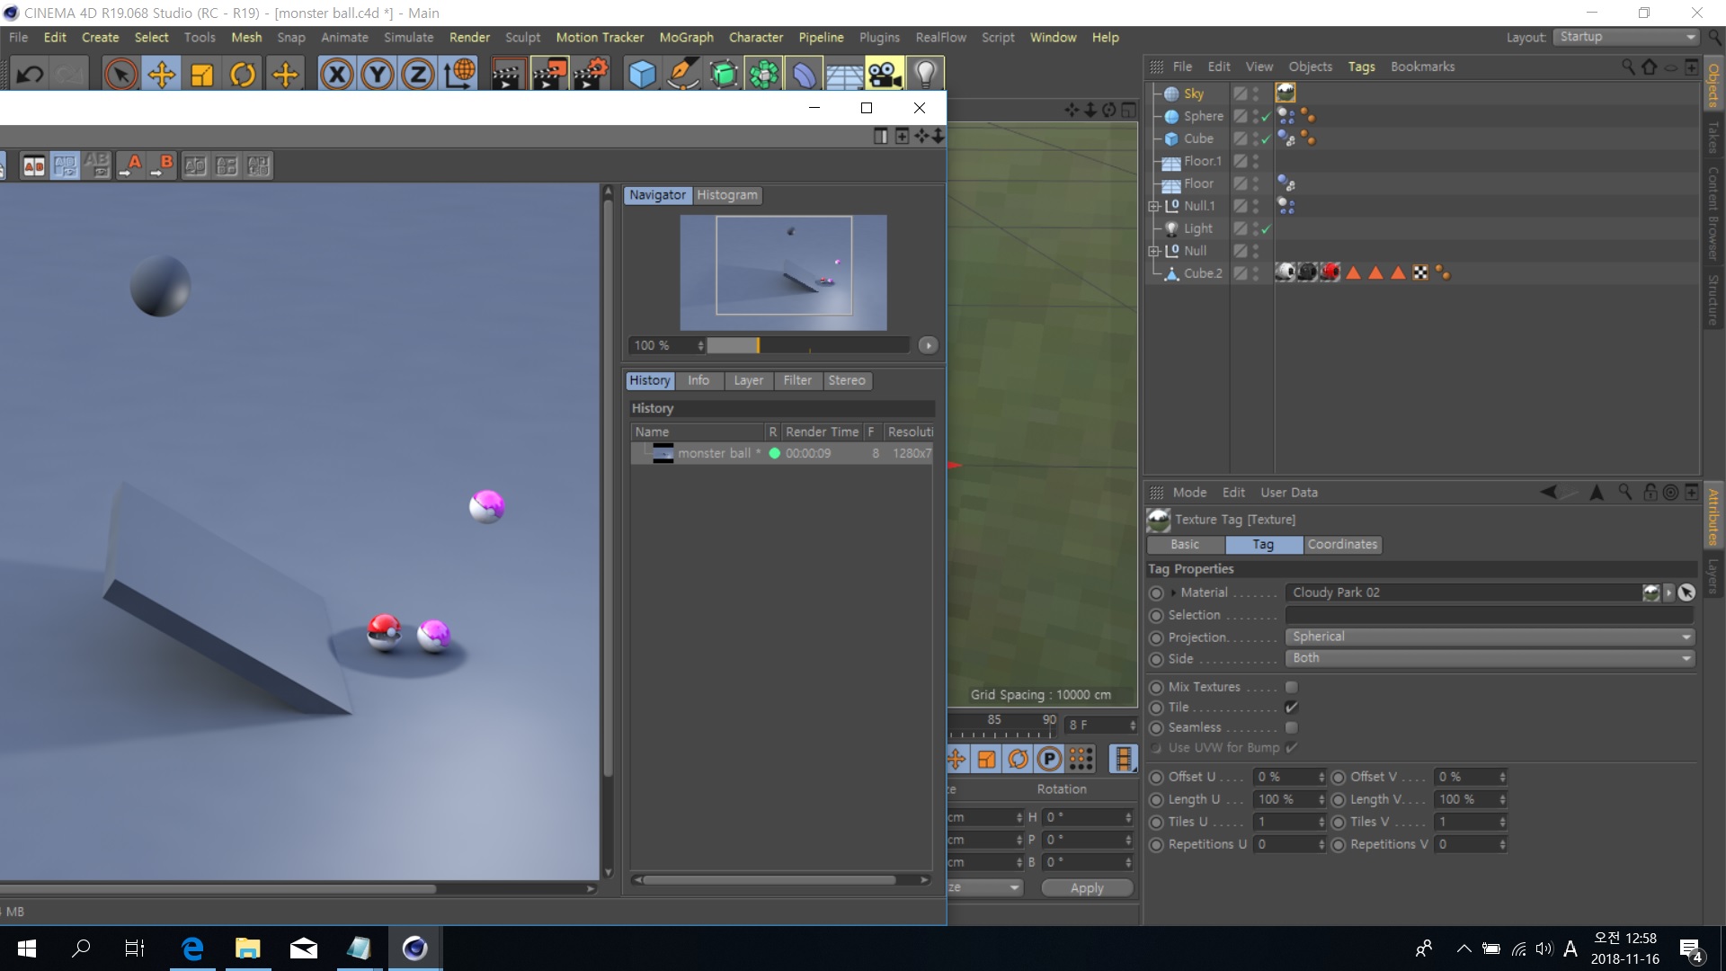Add a Light object
The width and height of the screenshot is (1726, 971).
coord(926,75)
